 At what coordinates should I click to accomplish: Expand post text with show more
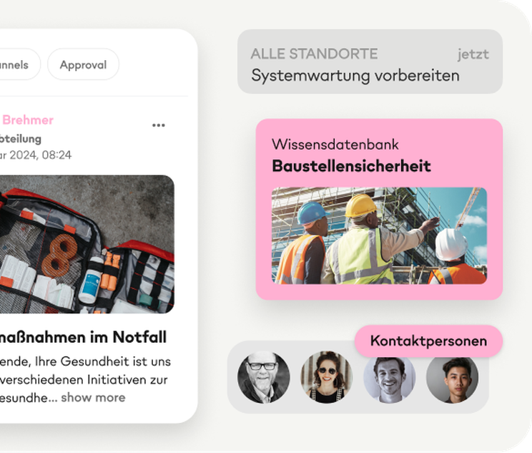(93, 397)
